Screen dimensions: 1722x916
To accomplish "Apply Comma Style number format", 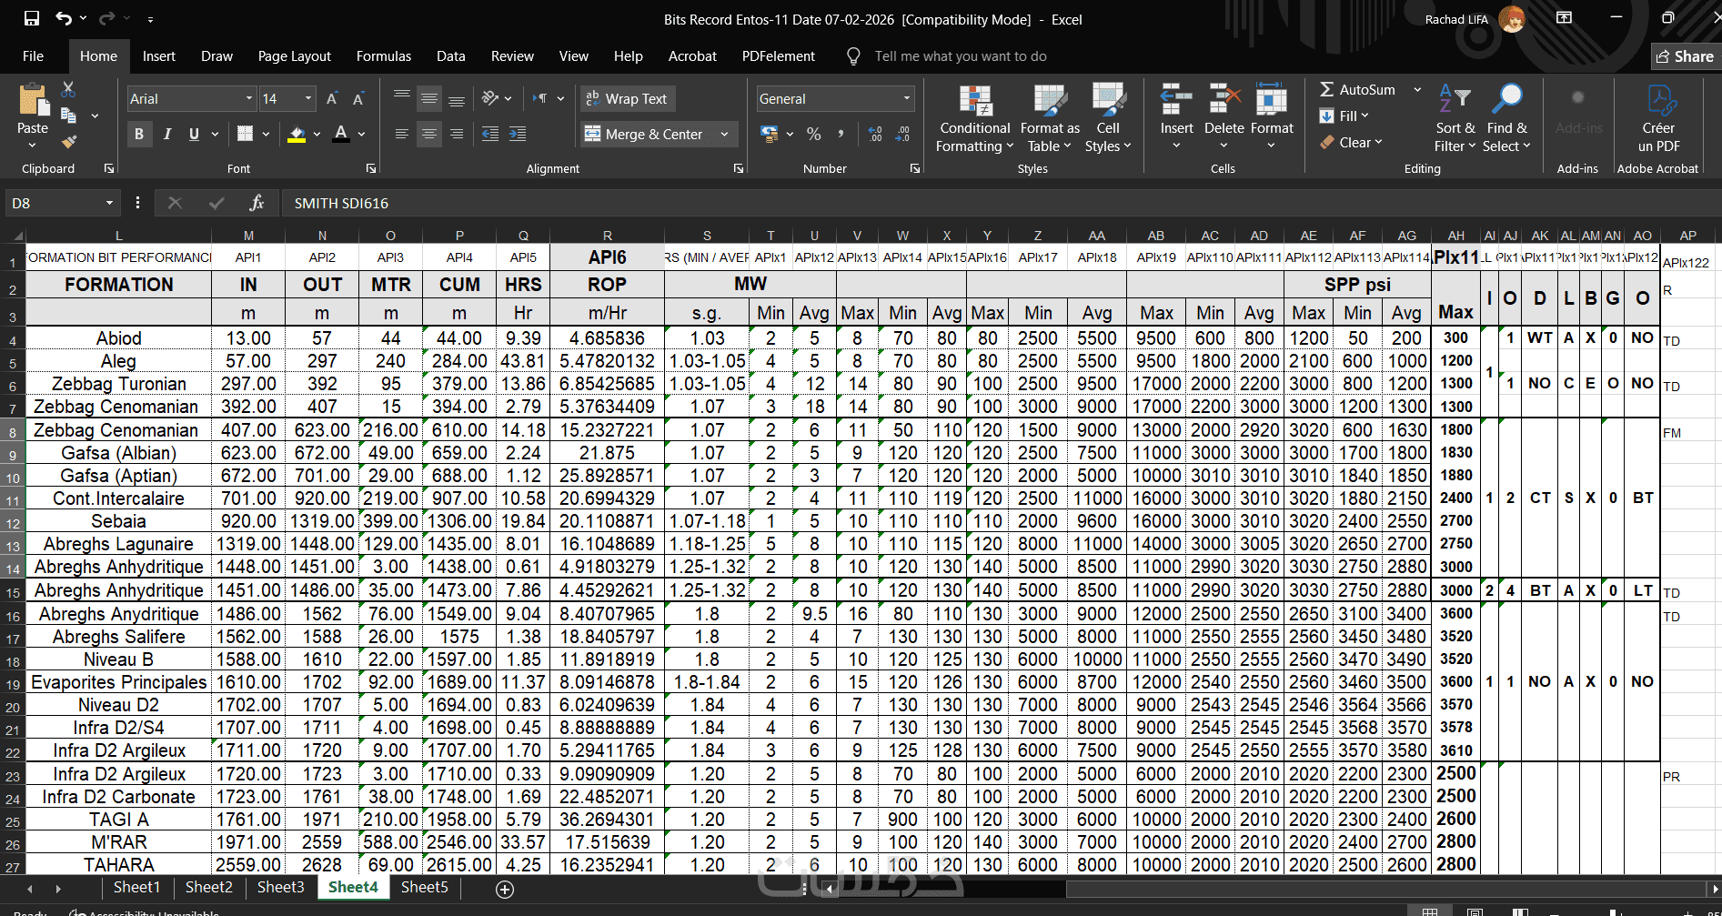I will (841, 134).
